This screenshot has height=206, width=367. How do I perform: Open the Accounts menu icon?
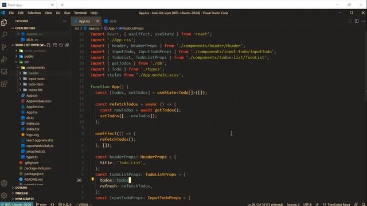(x=4, y=184)
